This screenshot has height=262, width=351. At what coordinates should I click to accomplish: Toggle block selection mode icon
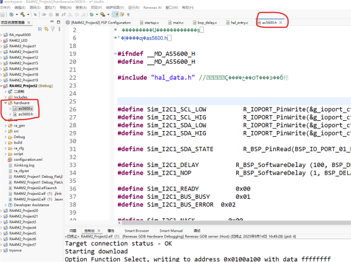(122, 15)
